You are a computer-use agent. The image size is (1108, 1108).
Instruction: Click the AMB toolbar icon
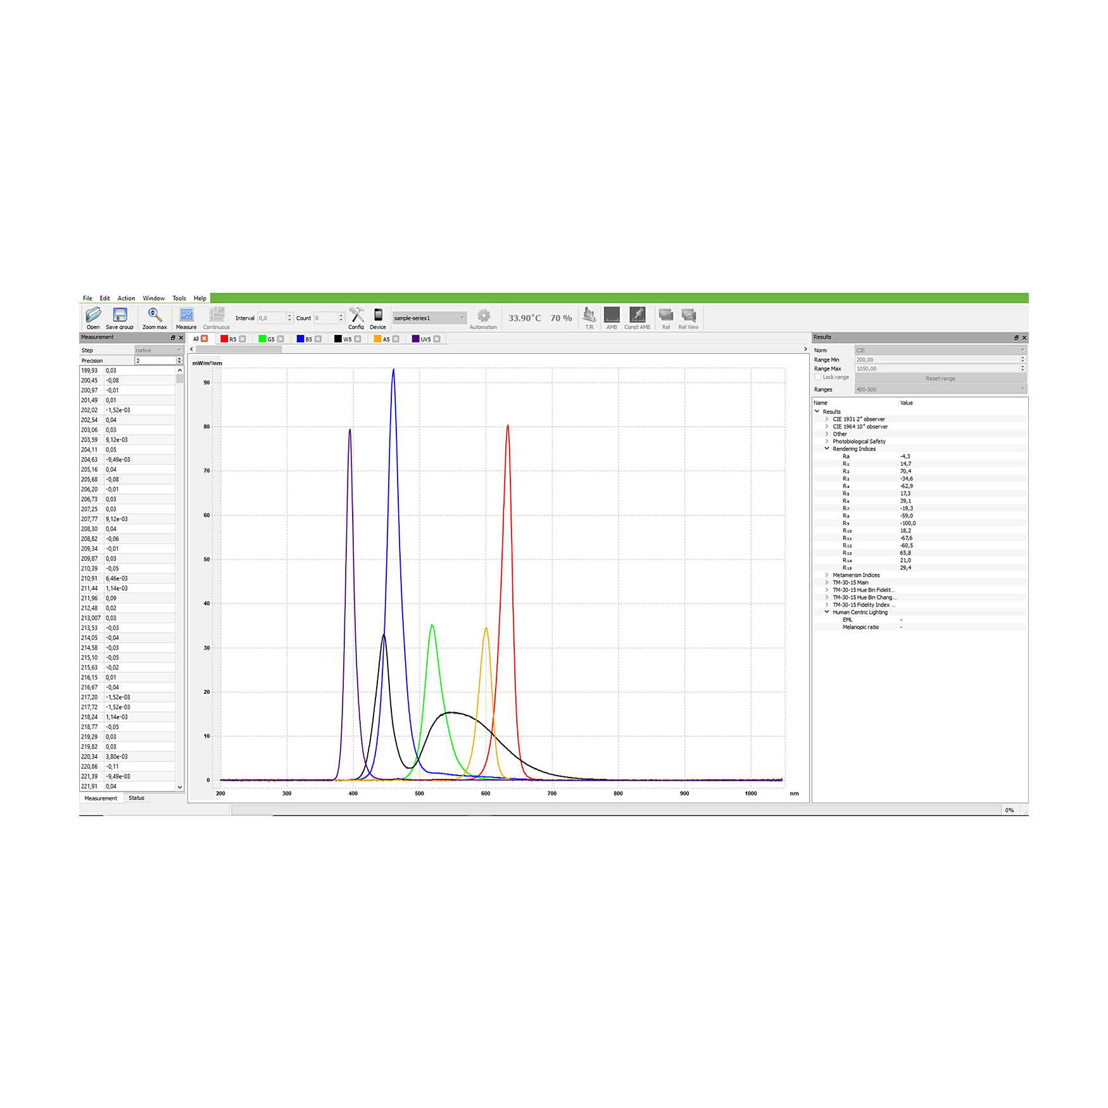click(612, 315)
